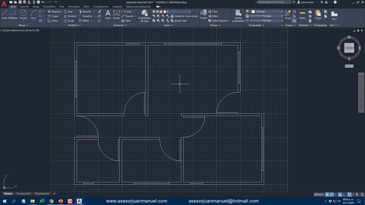This screenshot has height=205, width=365.
Task: Click the Pegar clipboard tool
Action: tap(318, 15)
